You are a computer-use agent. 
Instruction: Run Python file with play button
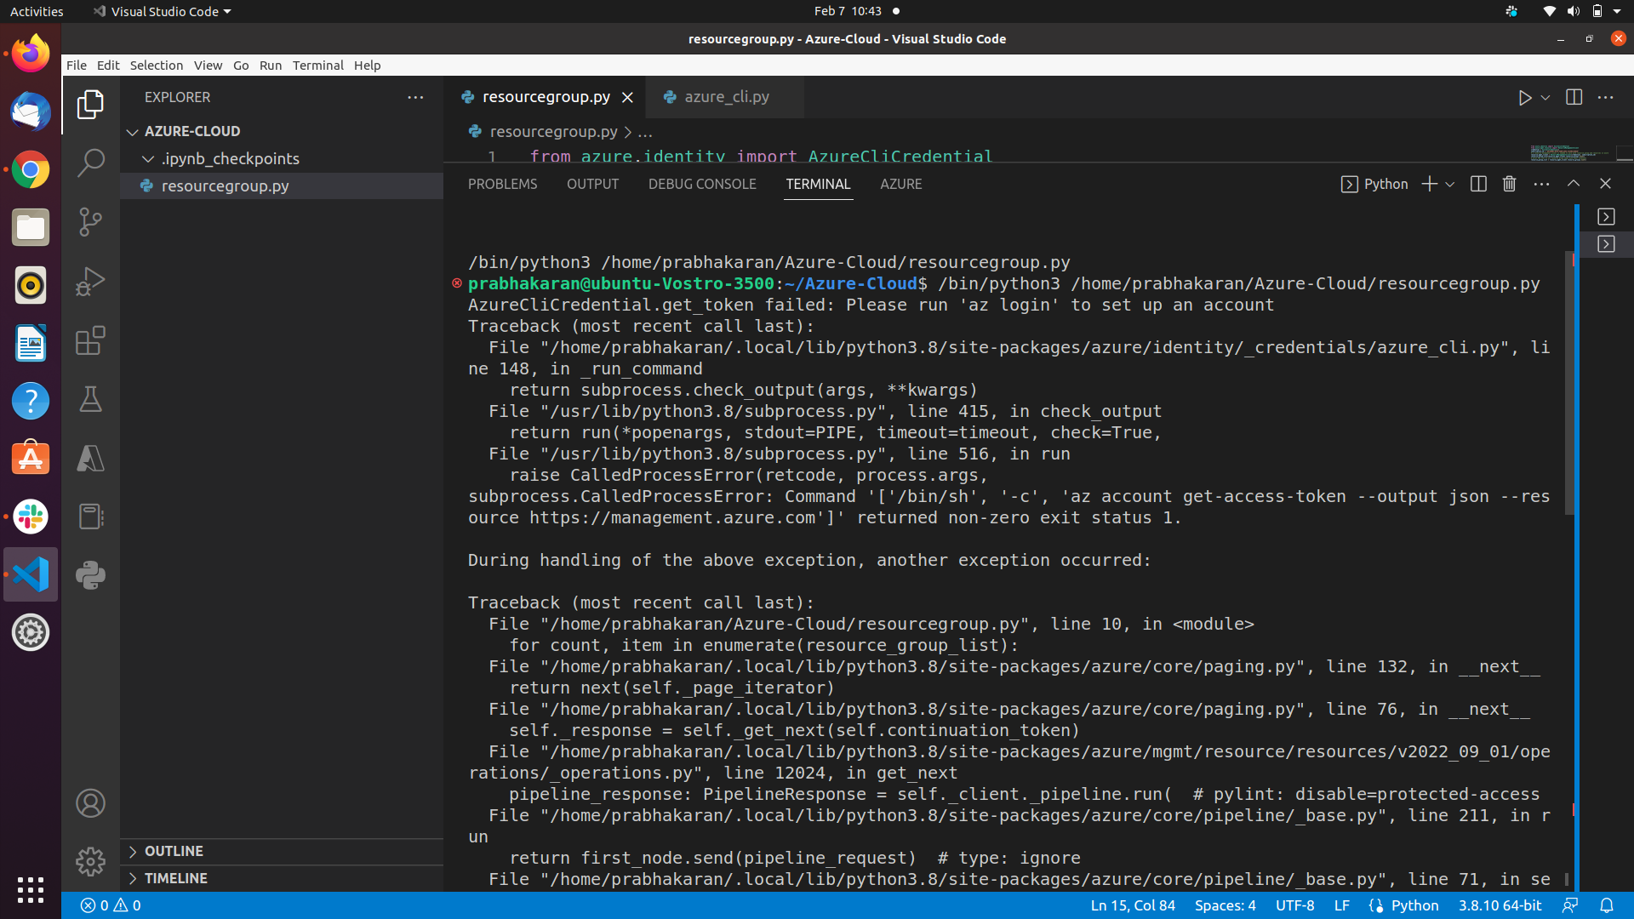pos(1524,98)
